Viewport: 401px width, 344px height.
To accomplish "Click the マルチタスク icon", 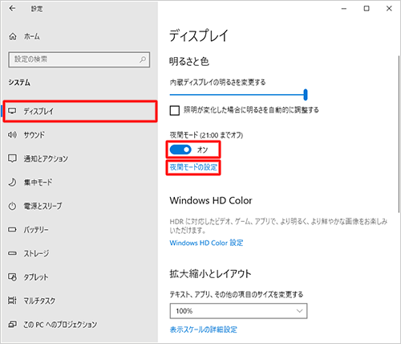I will (x=12, y=301).
